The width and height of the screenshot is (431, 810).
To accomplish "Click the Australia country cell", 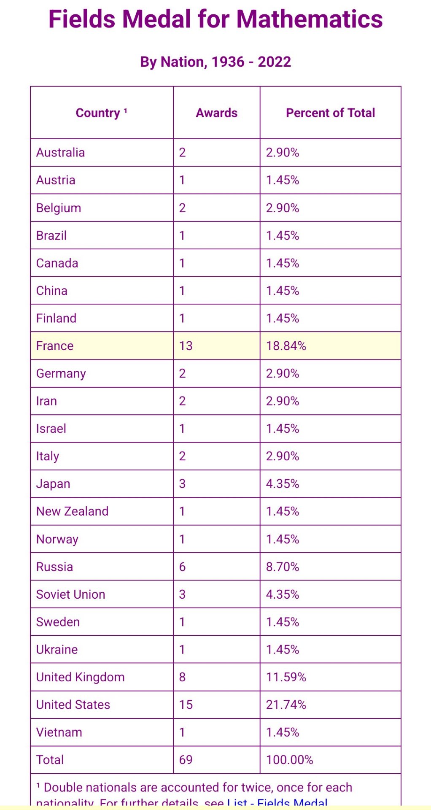I will coord(60,152).
